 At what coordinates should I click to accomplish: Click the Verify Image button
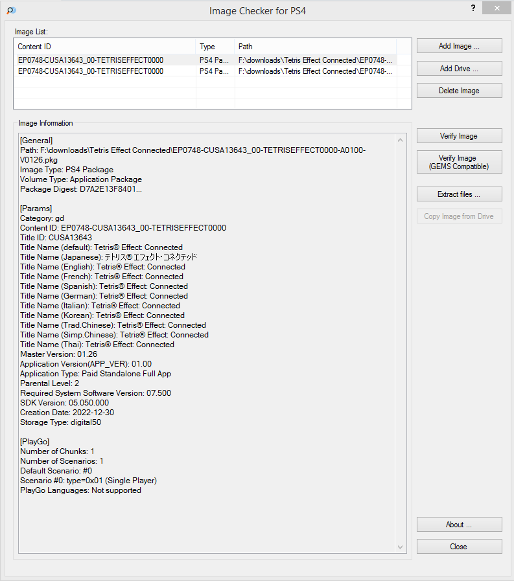tap(459, 136)
